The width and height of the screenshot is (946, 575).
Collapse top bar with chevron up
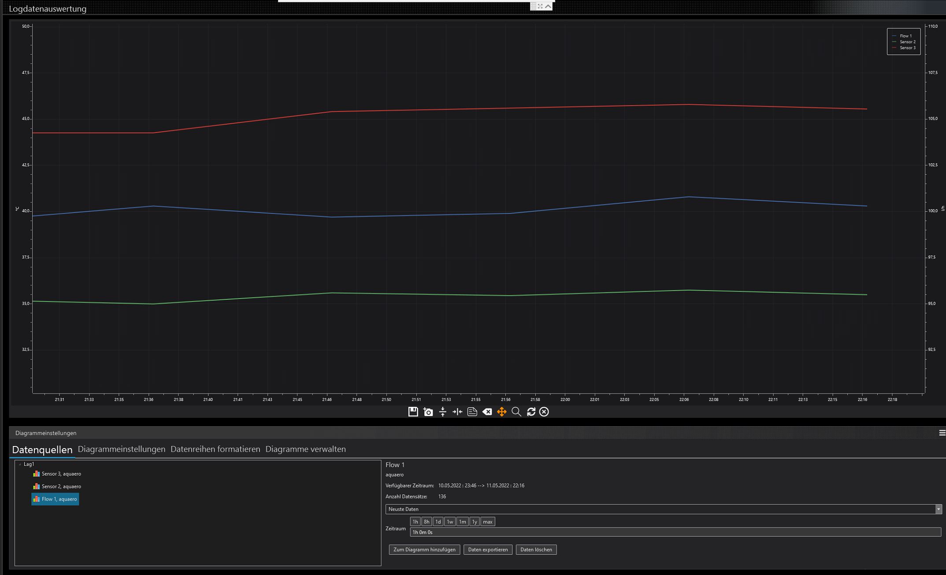[548, 6]
